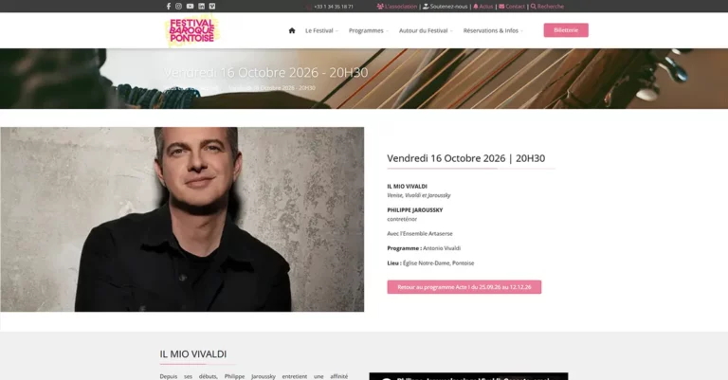Open the YouTube channel icon
The image size is (728, 380).
(190, 6)
